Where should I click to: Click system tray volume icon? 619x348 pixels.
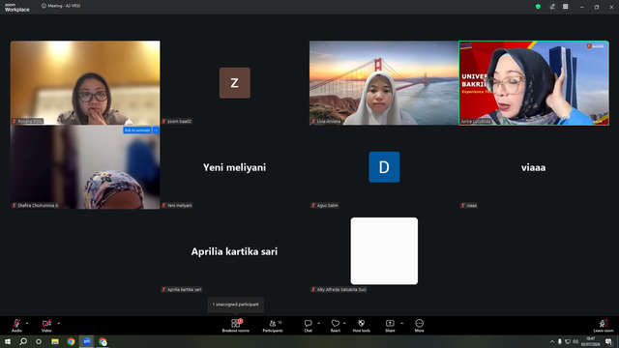[x=575, y=341]
